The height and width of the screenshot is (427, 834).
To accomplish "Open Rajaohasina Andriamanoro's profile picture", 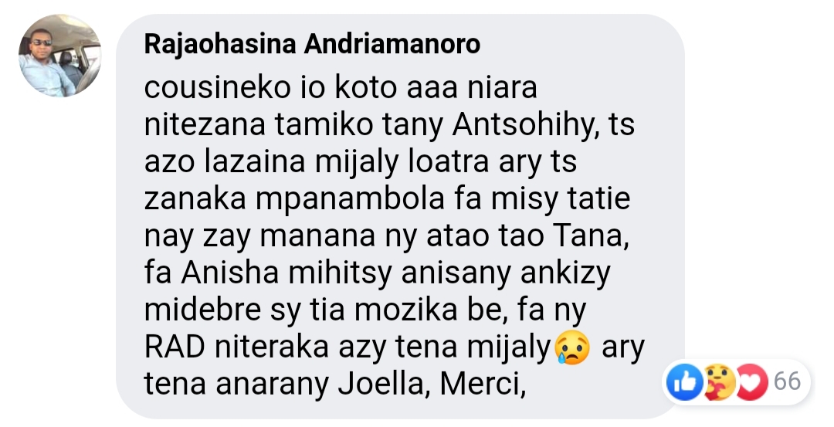I will click(x=59, y=56).
